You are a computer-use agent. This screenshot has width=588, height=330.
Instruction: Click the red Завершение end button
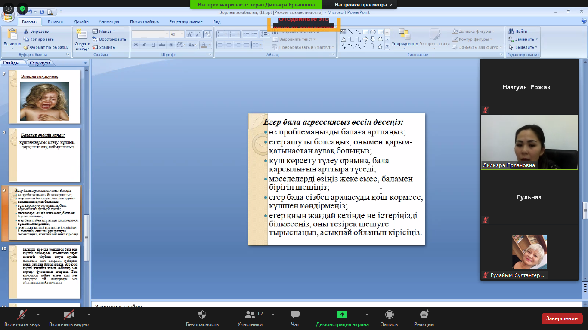coord(562,318)
